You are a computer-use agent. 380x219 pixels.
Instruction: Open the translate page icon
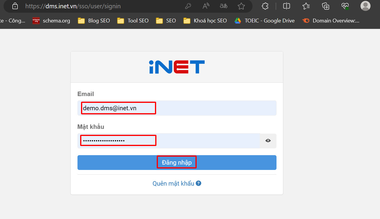point(224,6)
